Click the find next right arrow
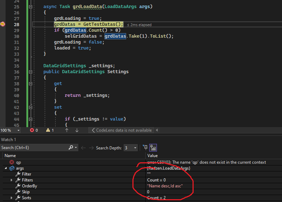Screen dimensions: 282x202 pos(91,148)
